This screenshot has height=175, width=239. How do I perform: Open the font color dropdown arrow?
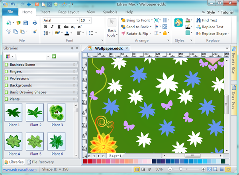[71, 33]
